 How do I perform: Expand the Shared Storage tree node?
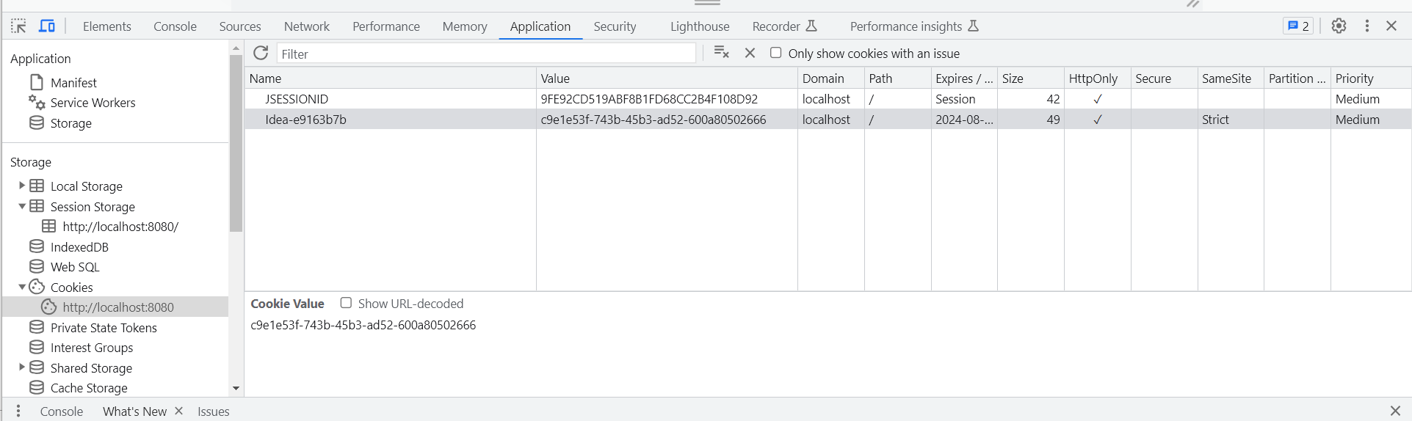click(22, 367)
